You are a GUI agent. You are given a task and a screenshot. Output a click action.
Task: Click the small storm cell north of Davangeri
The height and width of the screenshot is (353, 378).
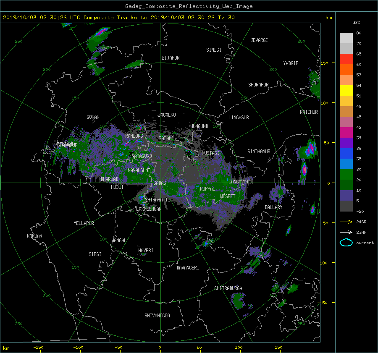pos(207,243)
